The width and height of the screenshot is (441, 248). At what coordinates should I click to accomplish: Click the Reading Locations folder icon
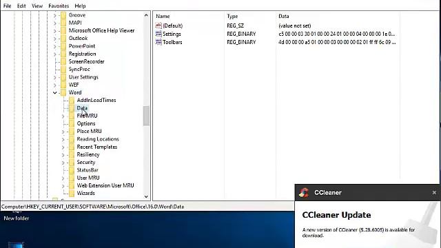click(72, 139)
